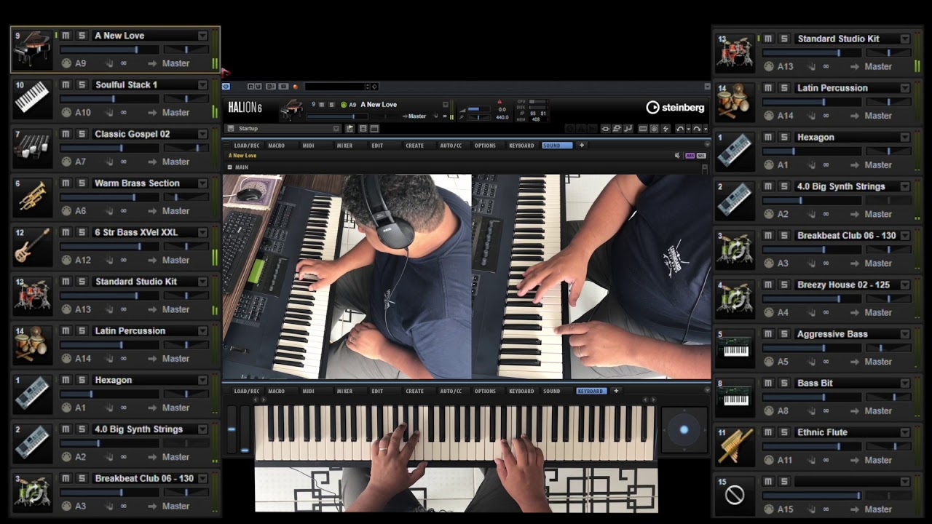Click the organ drawbars icon for Classic Gospel 02

33,148
